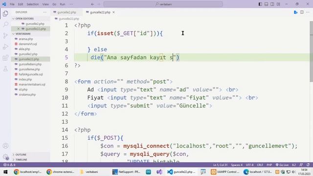Open veritabani folder taskbar item
313x176 pixels.
click(x=89, y=172)
